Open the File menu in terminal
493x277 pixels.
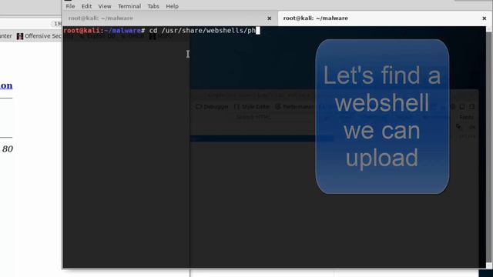[x=70, y=6]
